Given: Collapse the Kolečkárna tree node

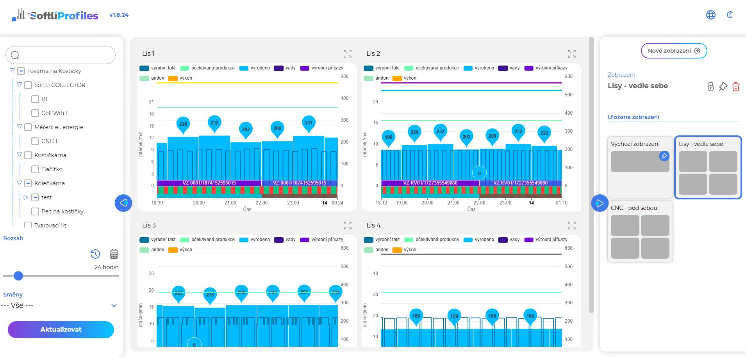Looking at the screenshot, I should pos(20,183).
